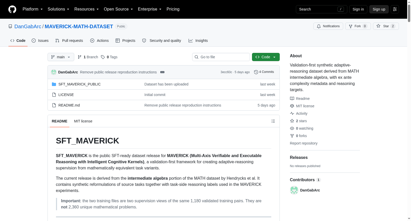Click DanGabArc avatar in commit bar
This screenshot has width=411, height=221.
(54, 72)
